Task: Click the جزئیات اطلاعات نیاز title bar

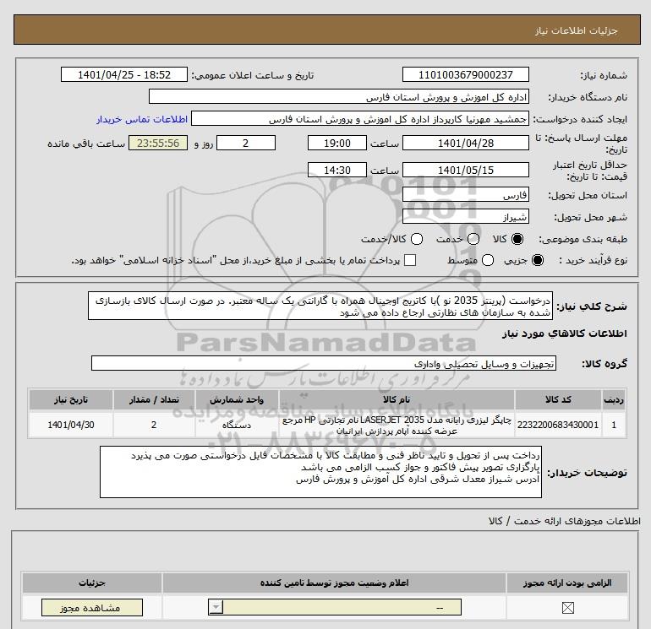Action: click(326, 30)
